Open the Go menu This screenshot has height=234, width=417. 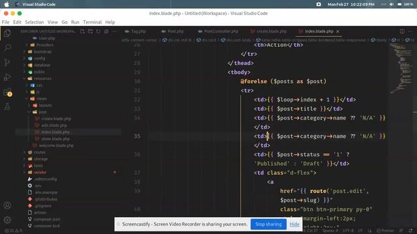[x=65, y=22]
